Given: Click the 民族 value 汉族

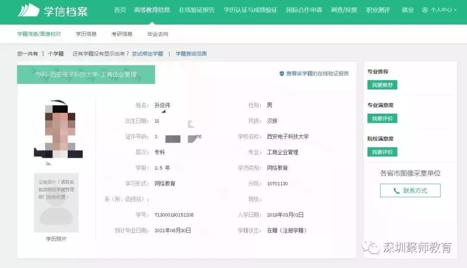Looking at the screenshot, I should click(x=272, y=121).
